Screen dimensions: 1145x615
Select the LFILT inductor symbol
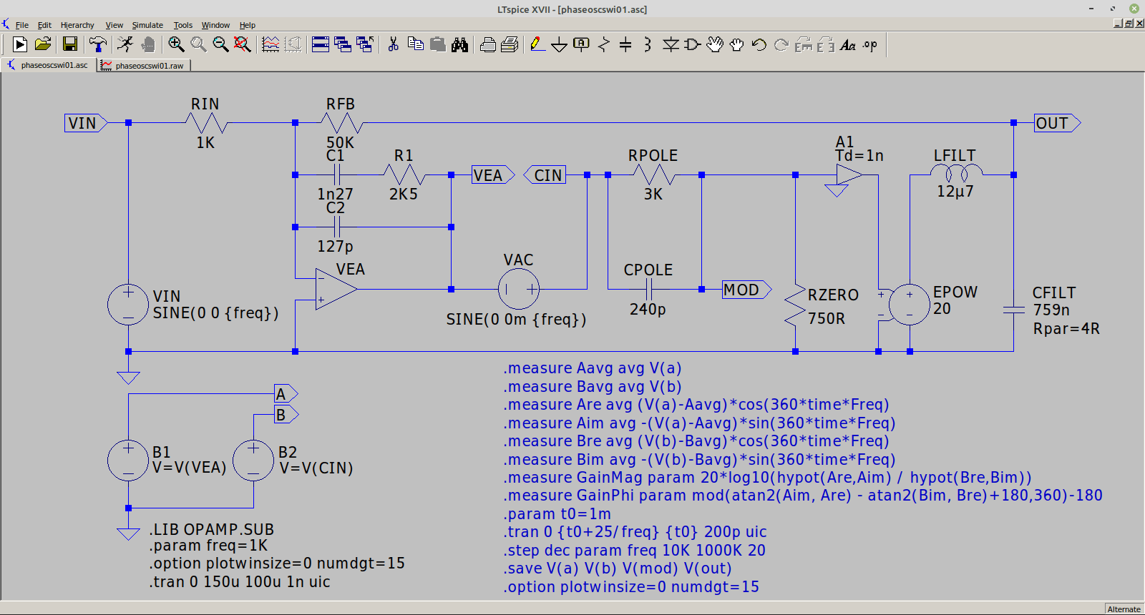click(956, 172)
